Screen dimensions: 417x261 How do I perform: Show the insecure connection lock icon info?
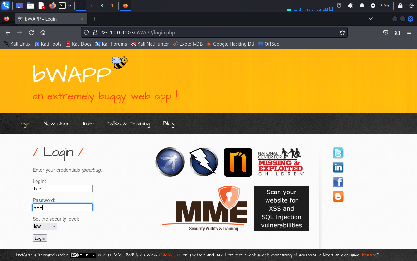tap(95, 32)
